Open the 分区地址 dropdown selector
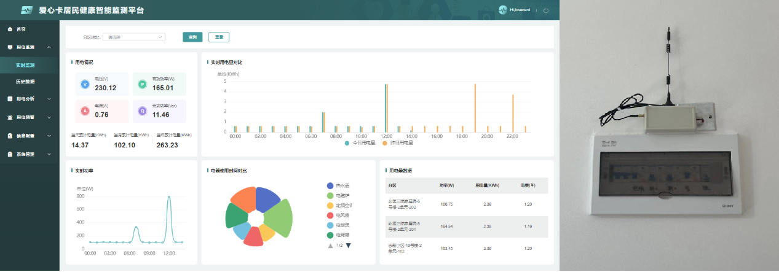The width and height of the screenshot is (779, 272). [134, 37]
